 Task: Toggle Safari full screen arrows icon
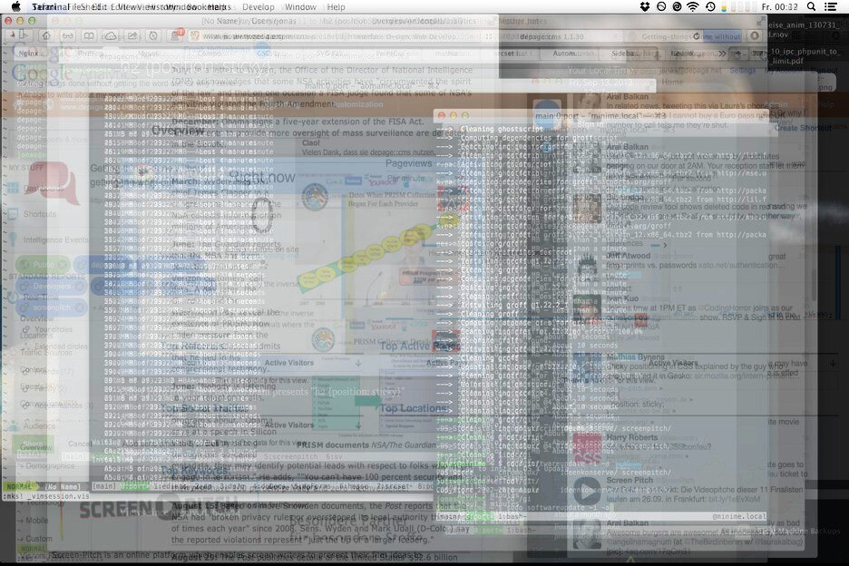coord(761,21)
